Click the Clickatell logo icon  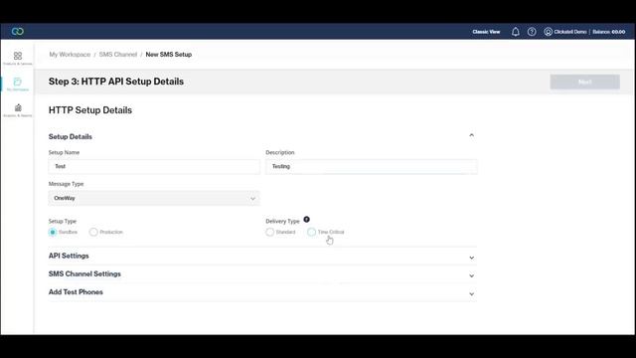[x=18, y=31]
